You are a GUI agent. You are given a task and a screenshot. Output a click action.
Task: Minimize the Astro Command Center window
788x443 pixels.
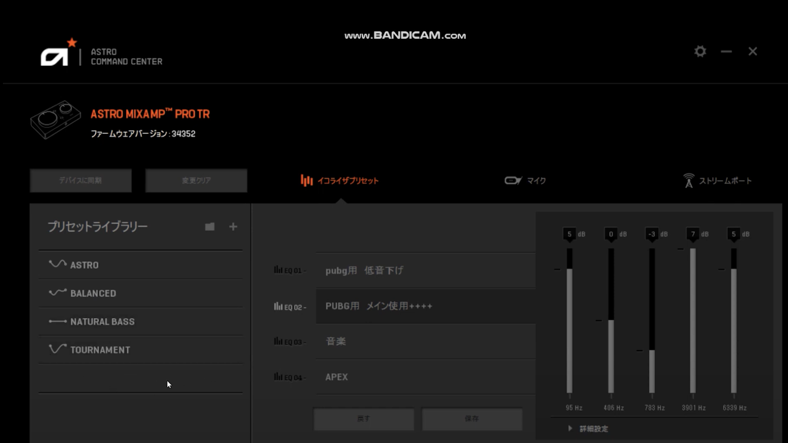click(x=726, y=51)
